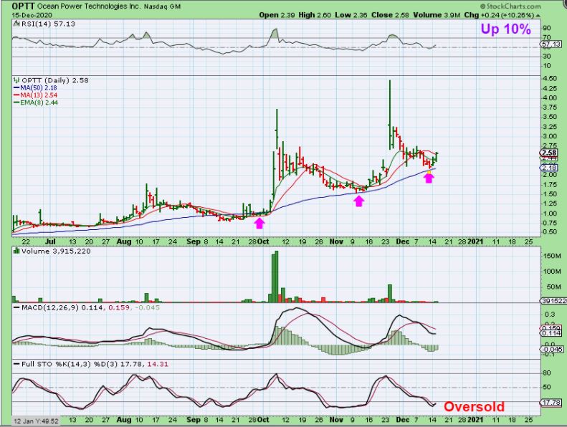Click the 12 Jan Y:49.52 readout box
Screen dimensions: 567x427
pos(36,421)
